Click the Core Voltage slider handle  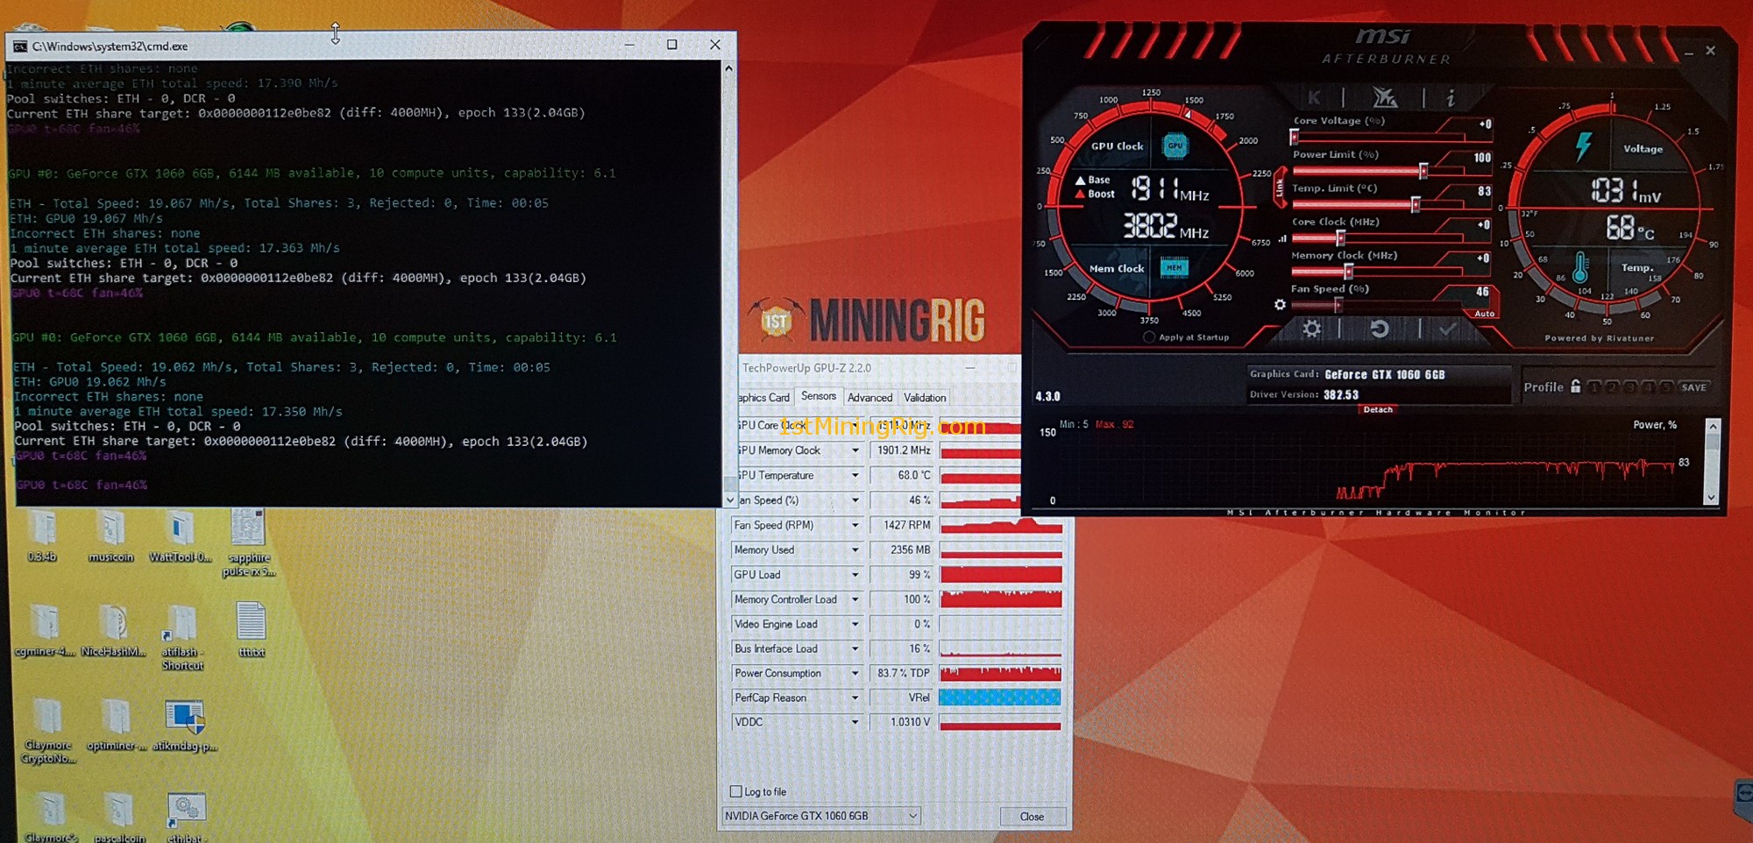coord(1294,138)
